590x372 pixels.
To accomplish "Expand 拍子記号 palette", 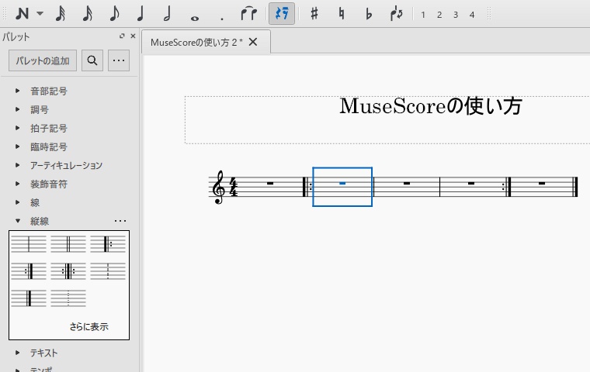I will tap(17, 128).
